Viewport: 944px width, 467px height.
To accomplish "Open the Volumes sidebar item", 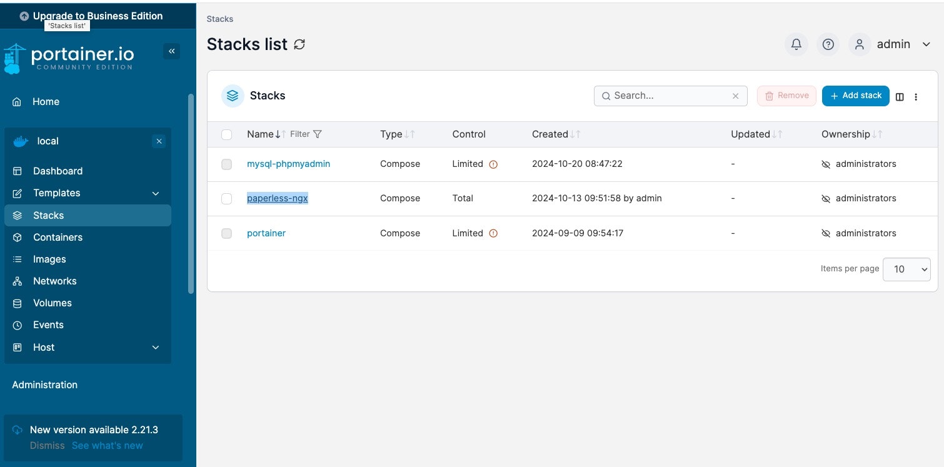I will (x=53, y=303).
